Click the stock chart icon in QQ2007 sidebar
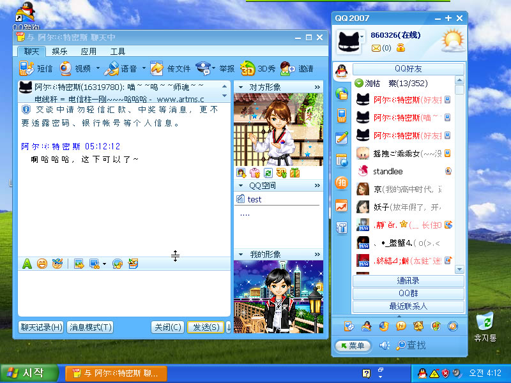 [342, 206]
